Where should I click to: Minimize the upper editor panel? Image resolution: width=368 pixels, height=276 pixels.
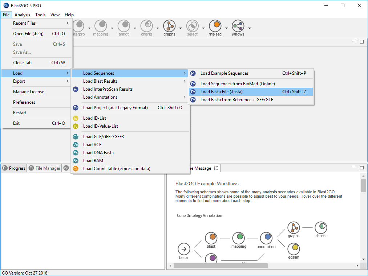click(353, 41)
